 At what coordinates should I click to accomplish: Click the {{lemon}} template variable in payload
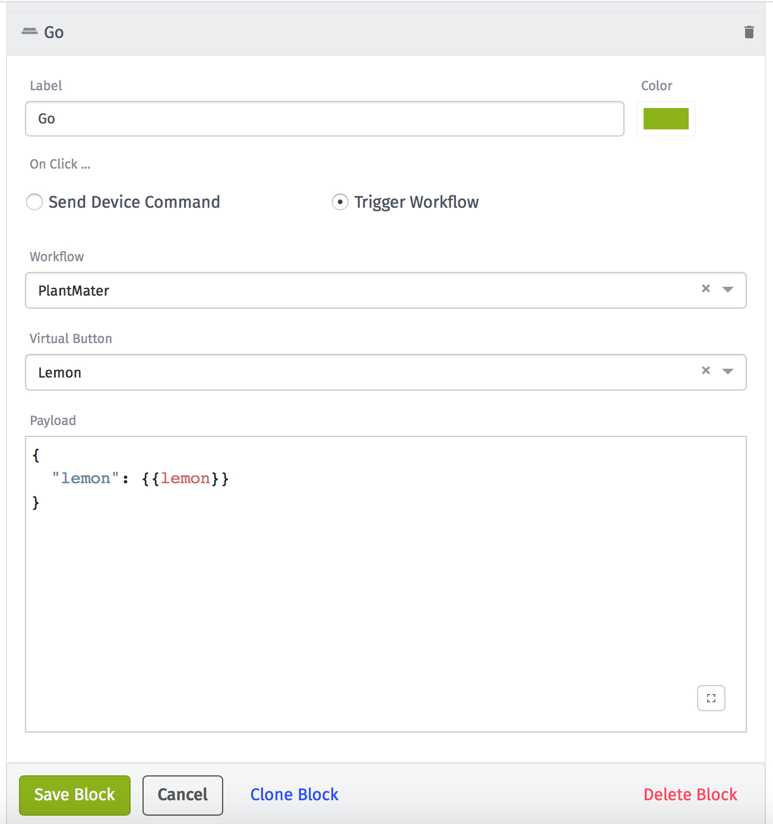185,478
